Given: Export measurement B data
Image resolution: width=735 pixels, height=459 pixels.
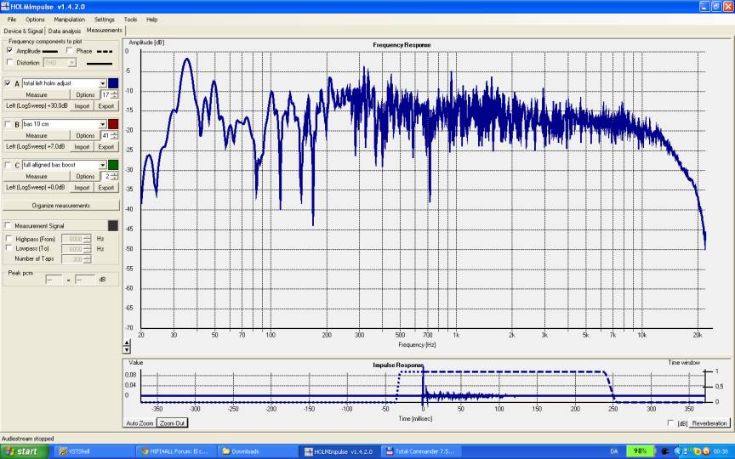Looking at the screenshot, I should pos(106,147).
